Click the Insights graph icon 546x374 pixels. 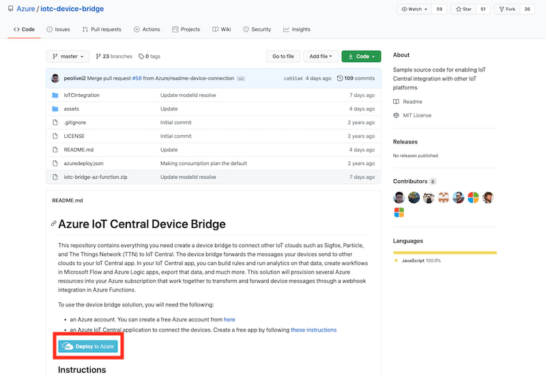tap(286, 29)
